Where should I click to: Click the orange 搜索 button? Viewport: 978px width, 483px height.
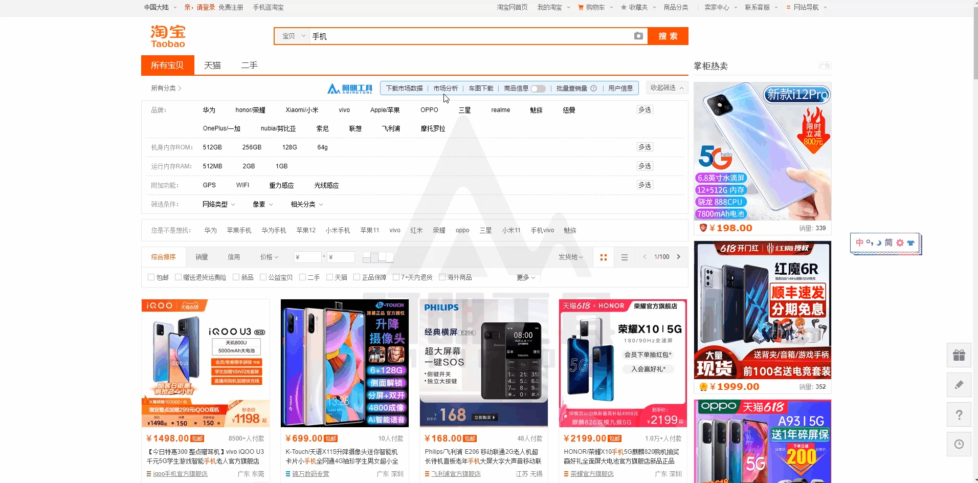click(668, 36)
